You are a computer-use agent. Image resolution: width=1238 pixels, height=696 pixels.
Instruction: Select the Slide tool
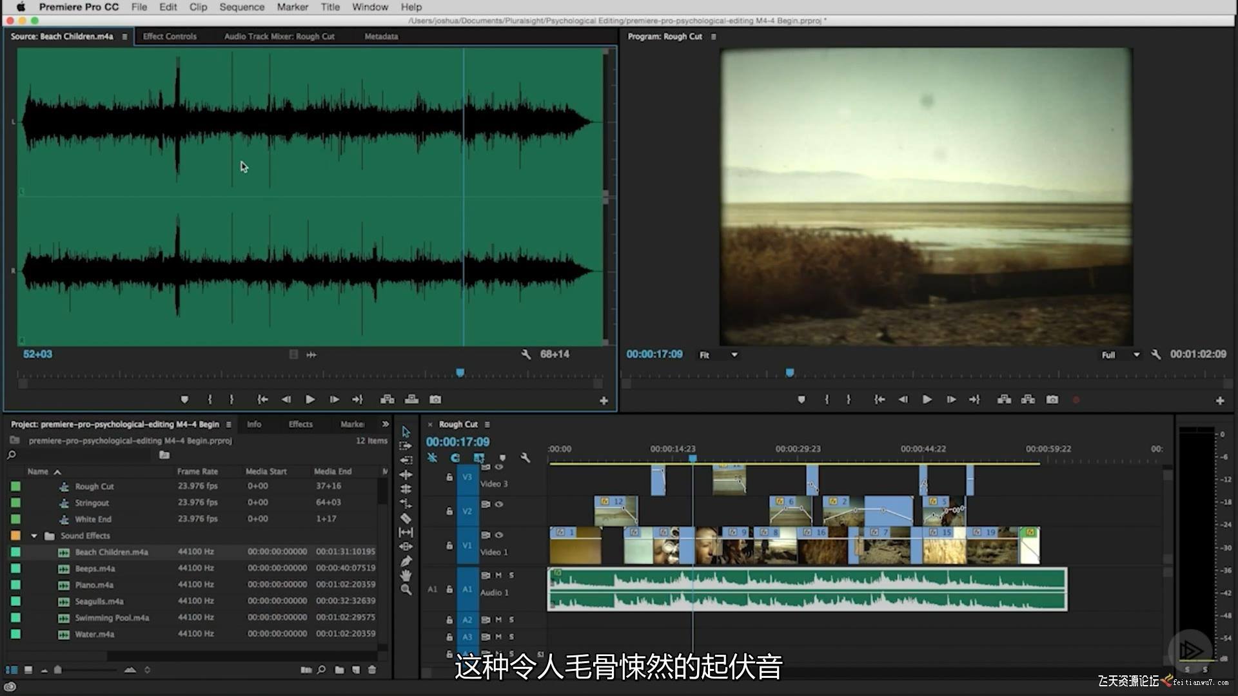click(x=406, y=546)
